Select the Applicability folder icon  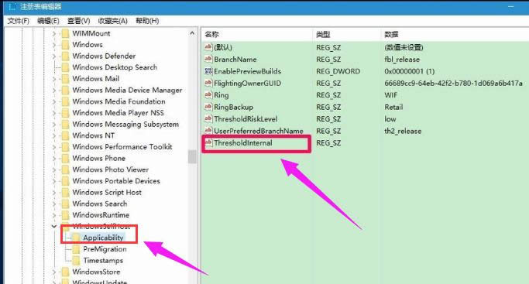coord(77,238)
